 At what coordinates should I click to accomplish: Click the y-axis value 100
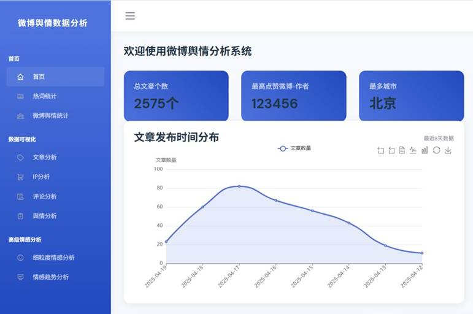pos(158,169)
